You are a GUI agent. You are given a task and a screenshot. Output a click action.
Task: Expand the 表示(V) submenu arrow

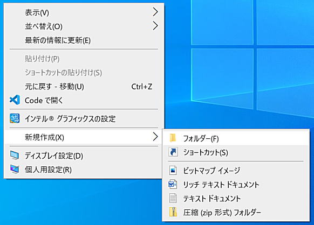pos(155,12)
